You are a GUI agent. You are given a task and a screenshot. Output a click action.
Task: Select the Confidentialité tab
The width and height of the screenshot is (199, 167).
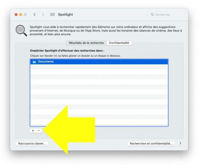119,43
